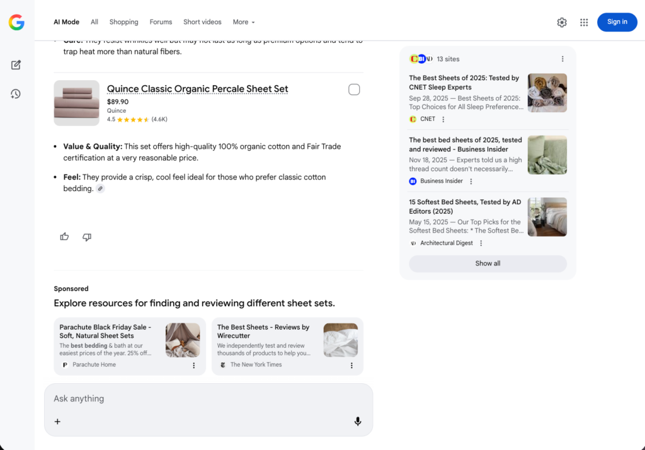Screen dimensions: 645x450
Task: Click the Sign in button
Action: click(x=617, y=22)
